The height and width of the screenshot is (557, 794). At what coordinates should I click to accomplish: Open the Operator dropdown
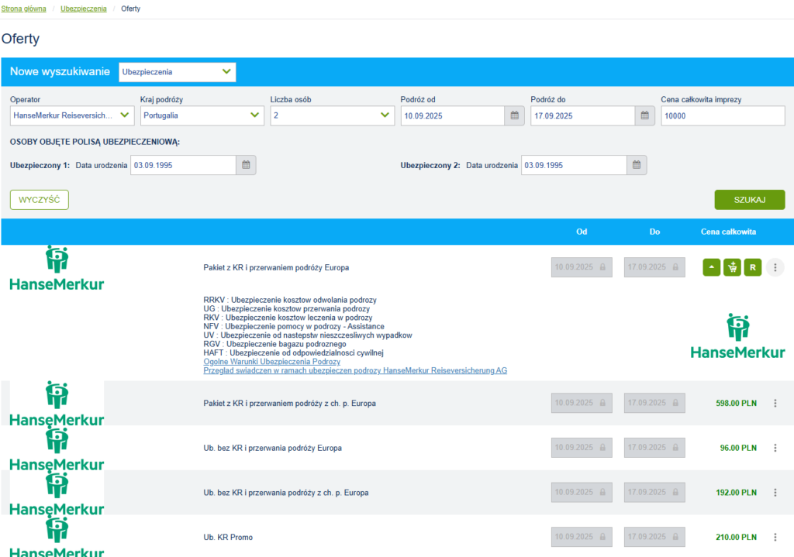[72, 115]
